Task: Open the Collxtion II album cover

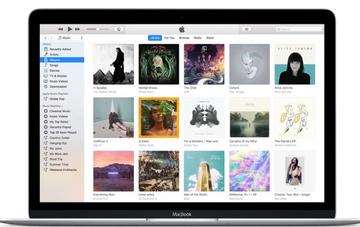Action: coord(113,118)
